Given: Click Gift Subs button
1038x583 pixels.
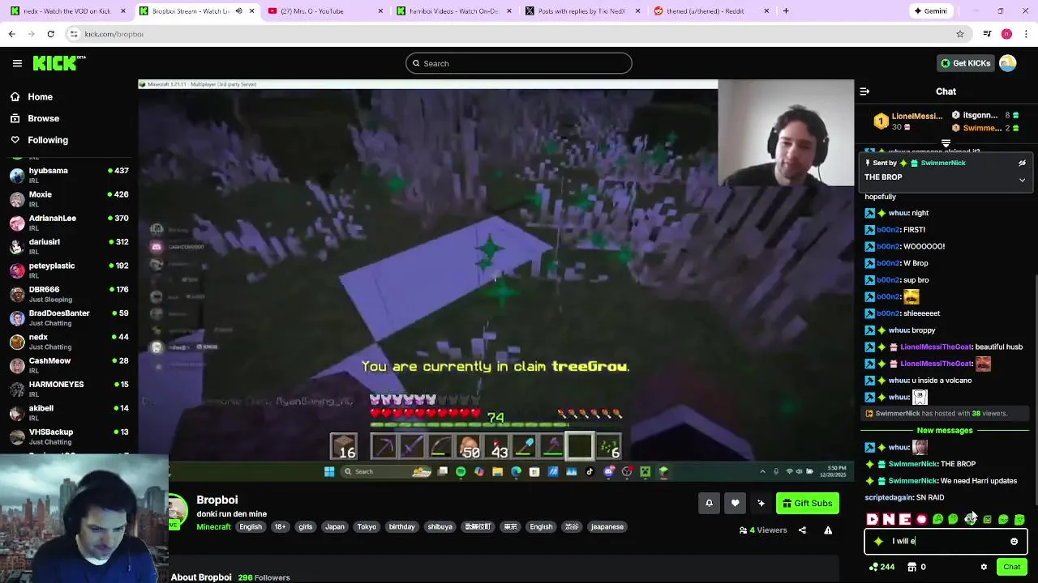Looking at the screenshot, I should point(807,504).
